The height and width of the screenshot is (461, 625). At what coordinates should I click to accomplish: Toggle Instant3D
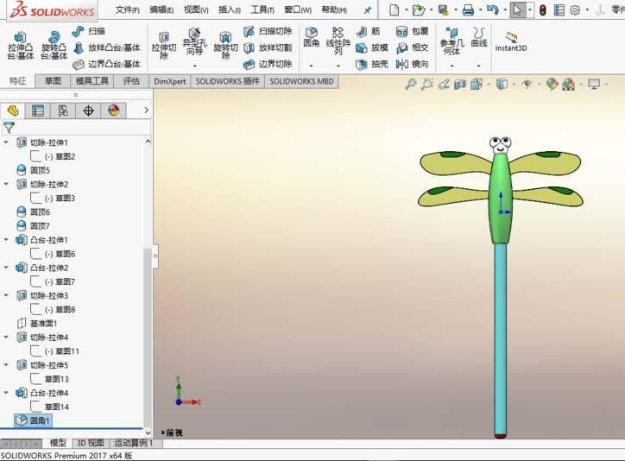tap(511, 41)
